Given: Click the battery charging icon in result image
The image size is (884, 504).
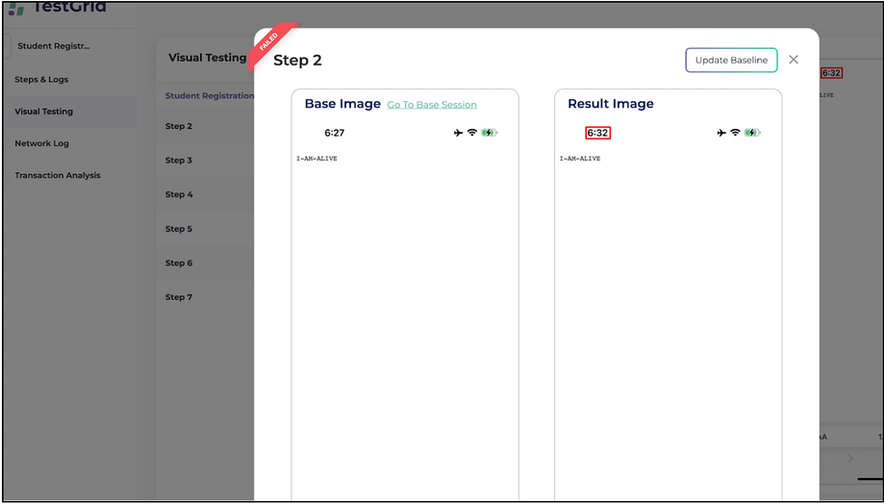Looking at the screenshot, I should (x=752, y=133).
